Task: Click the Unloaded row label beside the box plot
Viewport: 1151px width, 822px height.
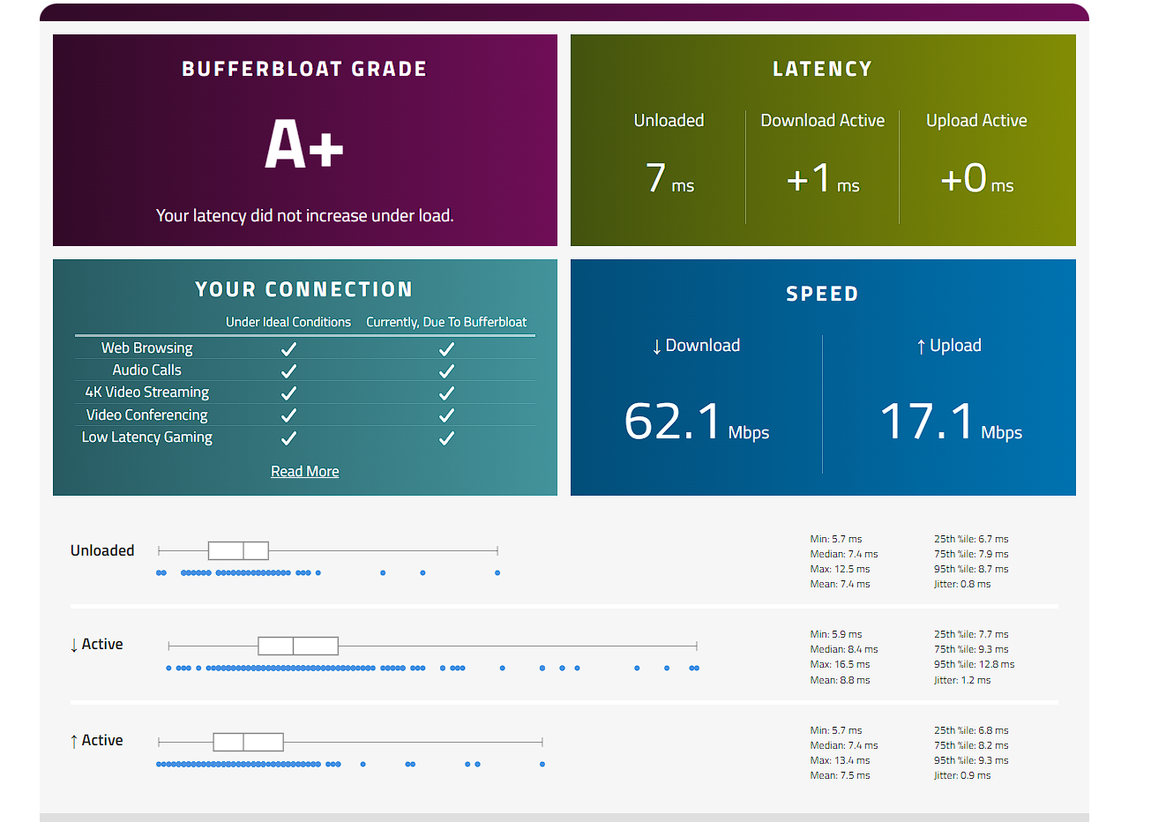Action: click(102, 551)
